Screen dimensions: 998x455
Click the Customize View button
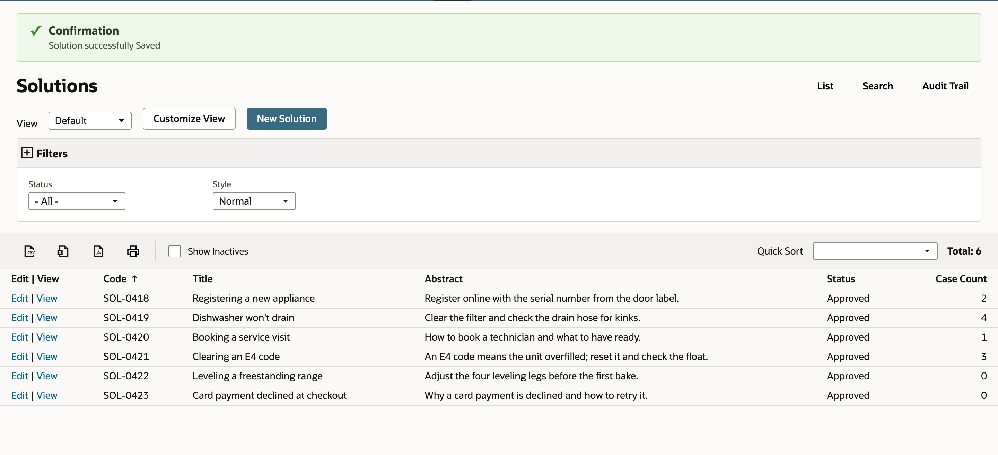(189, 119)
